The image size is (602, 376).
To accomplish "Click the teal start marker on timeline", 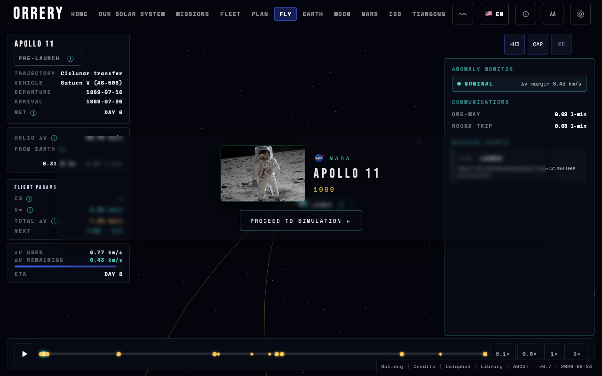I will 43,354.
